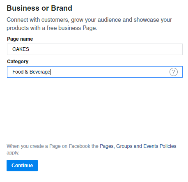Screen dimensions: 188x182
Task: Focus the Page name input field
Action: (95, 49)
